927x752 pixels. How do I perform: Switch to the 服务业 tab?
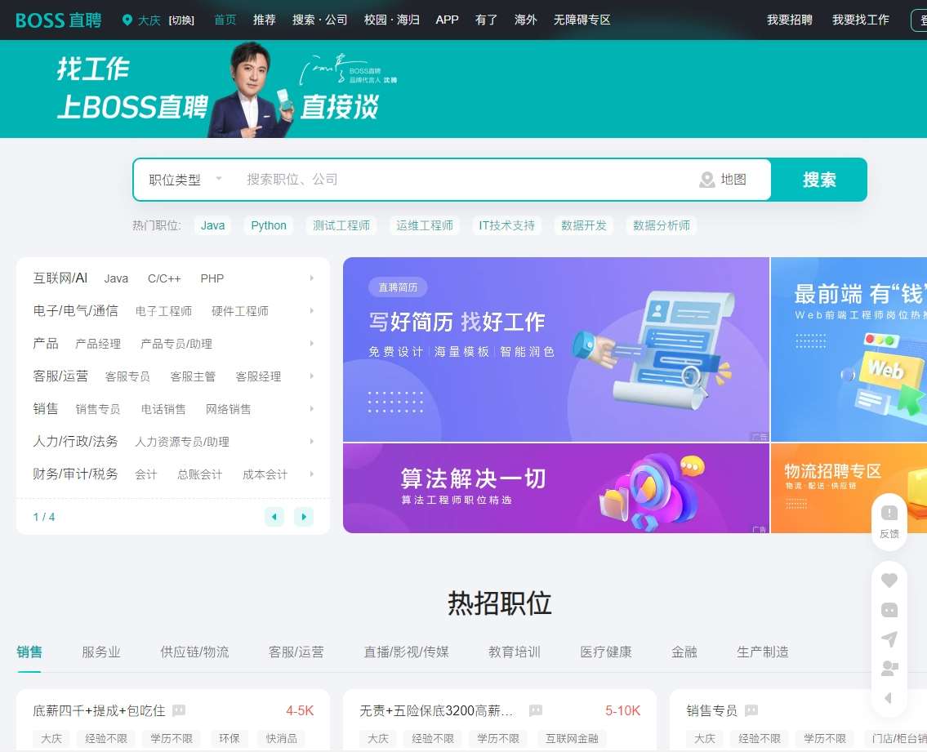pos(101,652)
